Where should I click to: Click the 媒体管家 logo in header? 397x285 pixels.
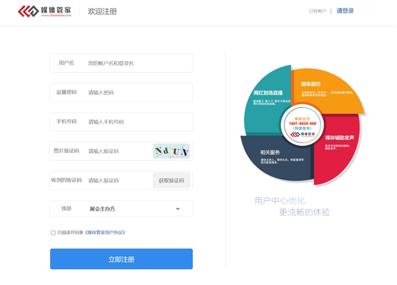[x=45, y=11]
